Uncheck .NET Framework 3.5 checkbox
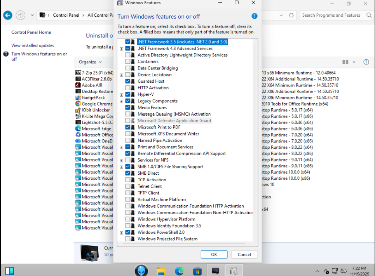Screen dimensions: 375x276 [x=127, y=42]
